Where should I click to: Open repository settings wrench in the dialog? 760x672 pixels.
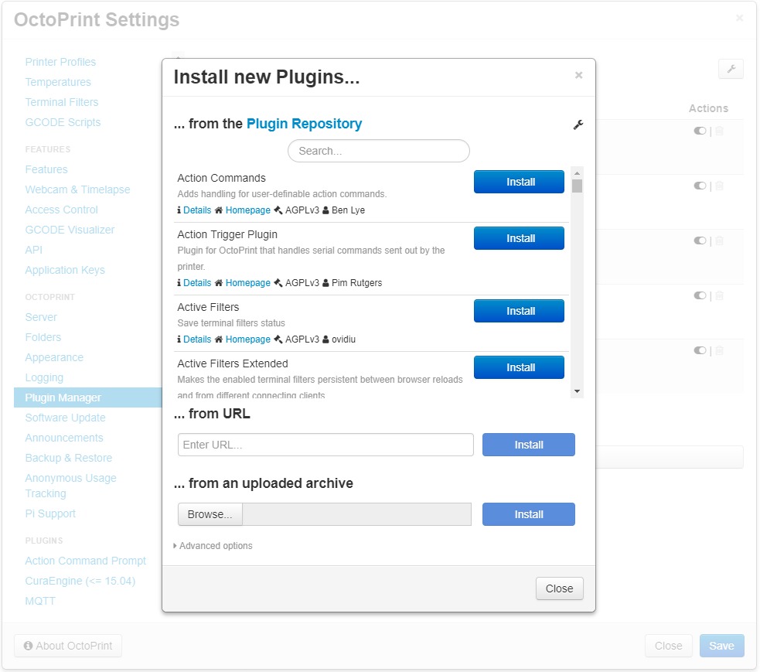[578, 125]
